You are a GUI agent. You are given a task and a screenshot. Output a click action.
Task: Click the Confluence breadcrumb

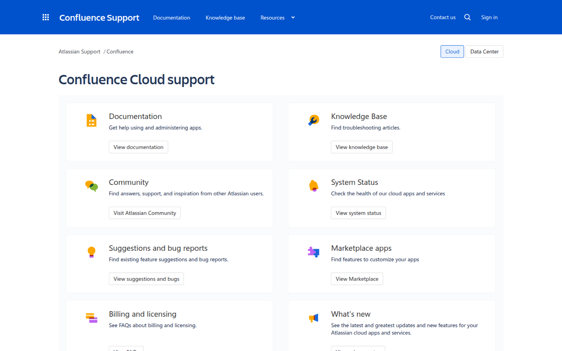point(120,51)
